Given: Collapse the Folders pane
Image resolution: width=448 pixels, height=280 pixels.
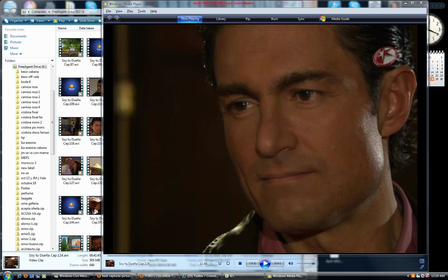Looking at the screenshot, I should point(52,61).
